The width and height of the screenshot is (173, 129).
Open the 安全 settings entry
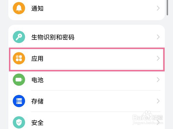pyautogui.click(x=37, y=123)
